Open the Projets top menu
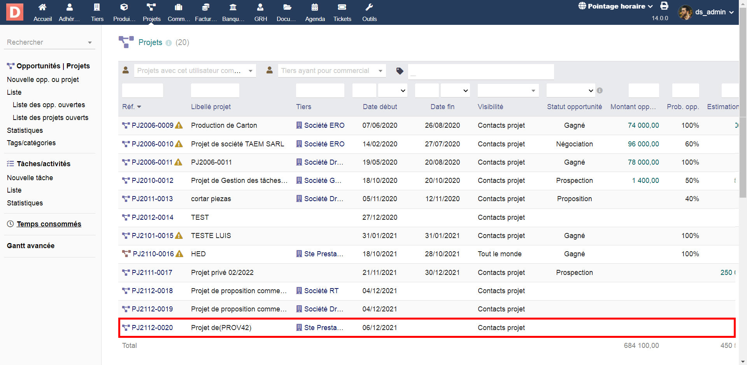The image size is (747, 365). [x=151, y=12]
